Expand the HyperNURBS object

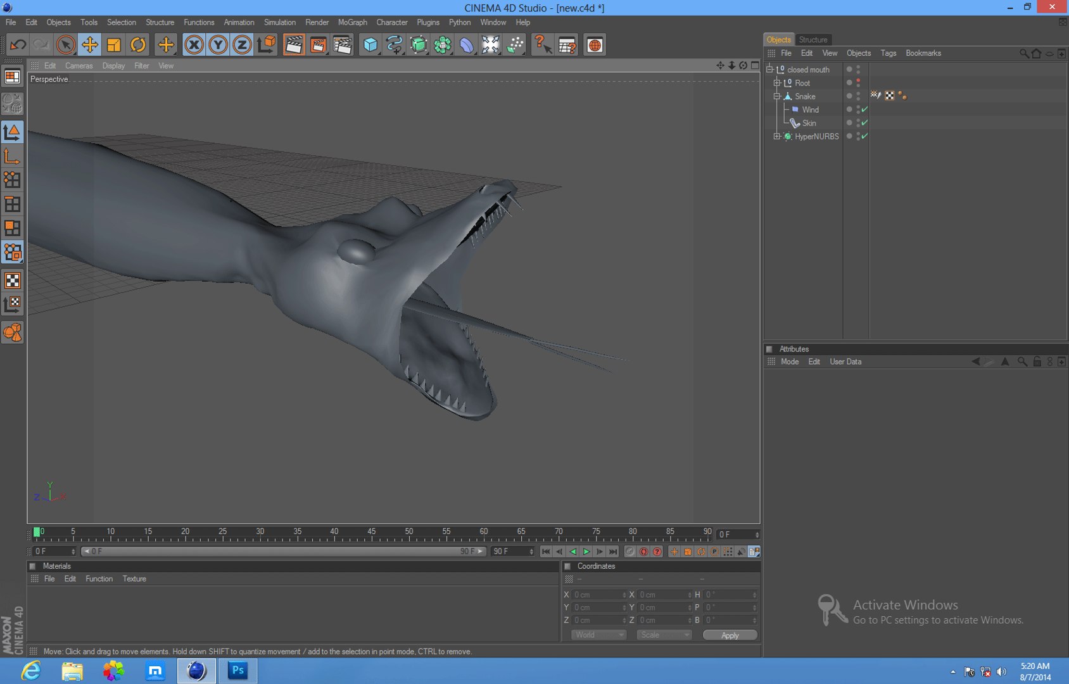(x=777, y=136)
